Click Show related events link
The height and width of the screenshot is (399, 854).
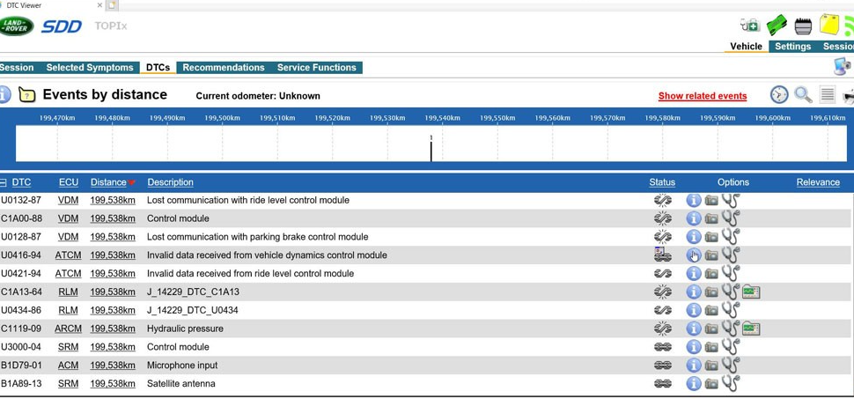pyautogui.click(x=703, y=96)
